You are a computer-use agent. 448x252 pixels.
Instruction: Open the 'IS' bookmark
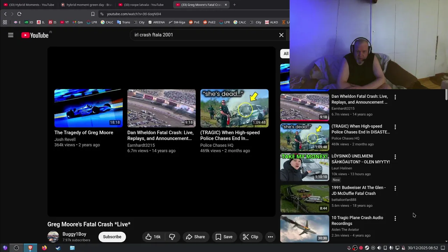point(52,22)
